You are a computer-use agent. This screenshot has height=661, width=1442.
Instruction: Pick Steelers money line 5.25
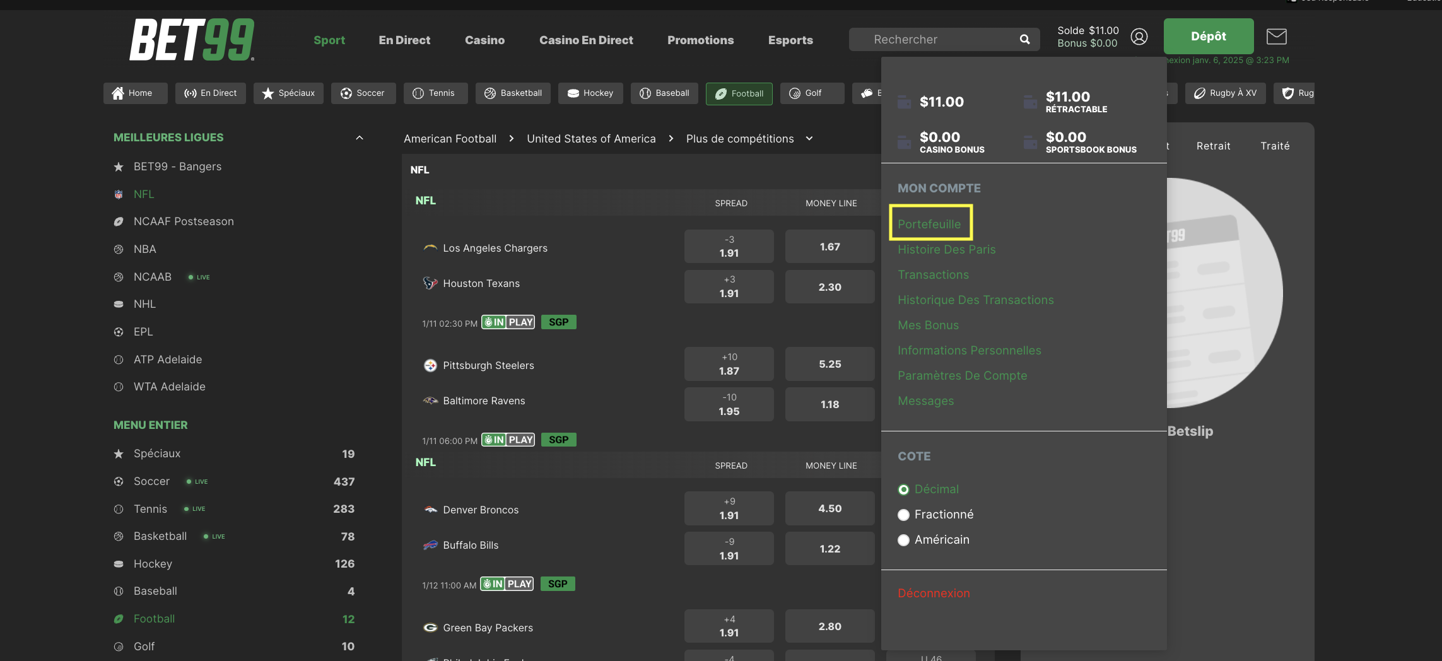(x=829, y=364)
